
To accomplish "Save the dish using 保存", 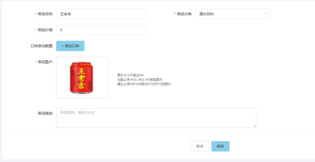I will coord(220,146).
